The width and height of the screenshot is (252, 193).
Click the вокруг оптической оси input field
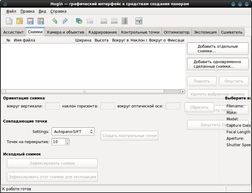click(x=173, y=106)
